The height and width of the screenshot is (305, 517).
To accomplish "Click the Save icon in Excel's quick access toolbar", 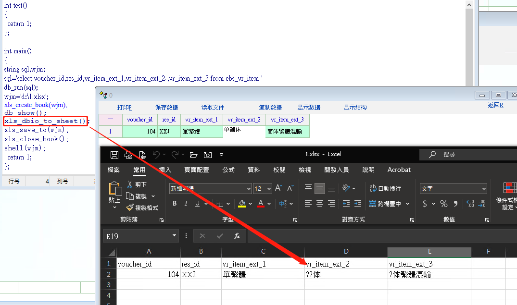I will pyautogui.click(x=114, y=155).
